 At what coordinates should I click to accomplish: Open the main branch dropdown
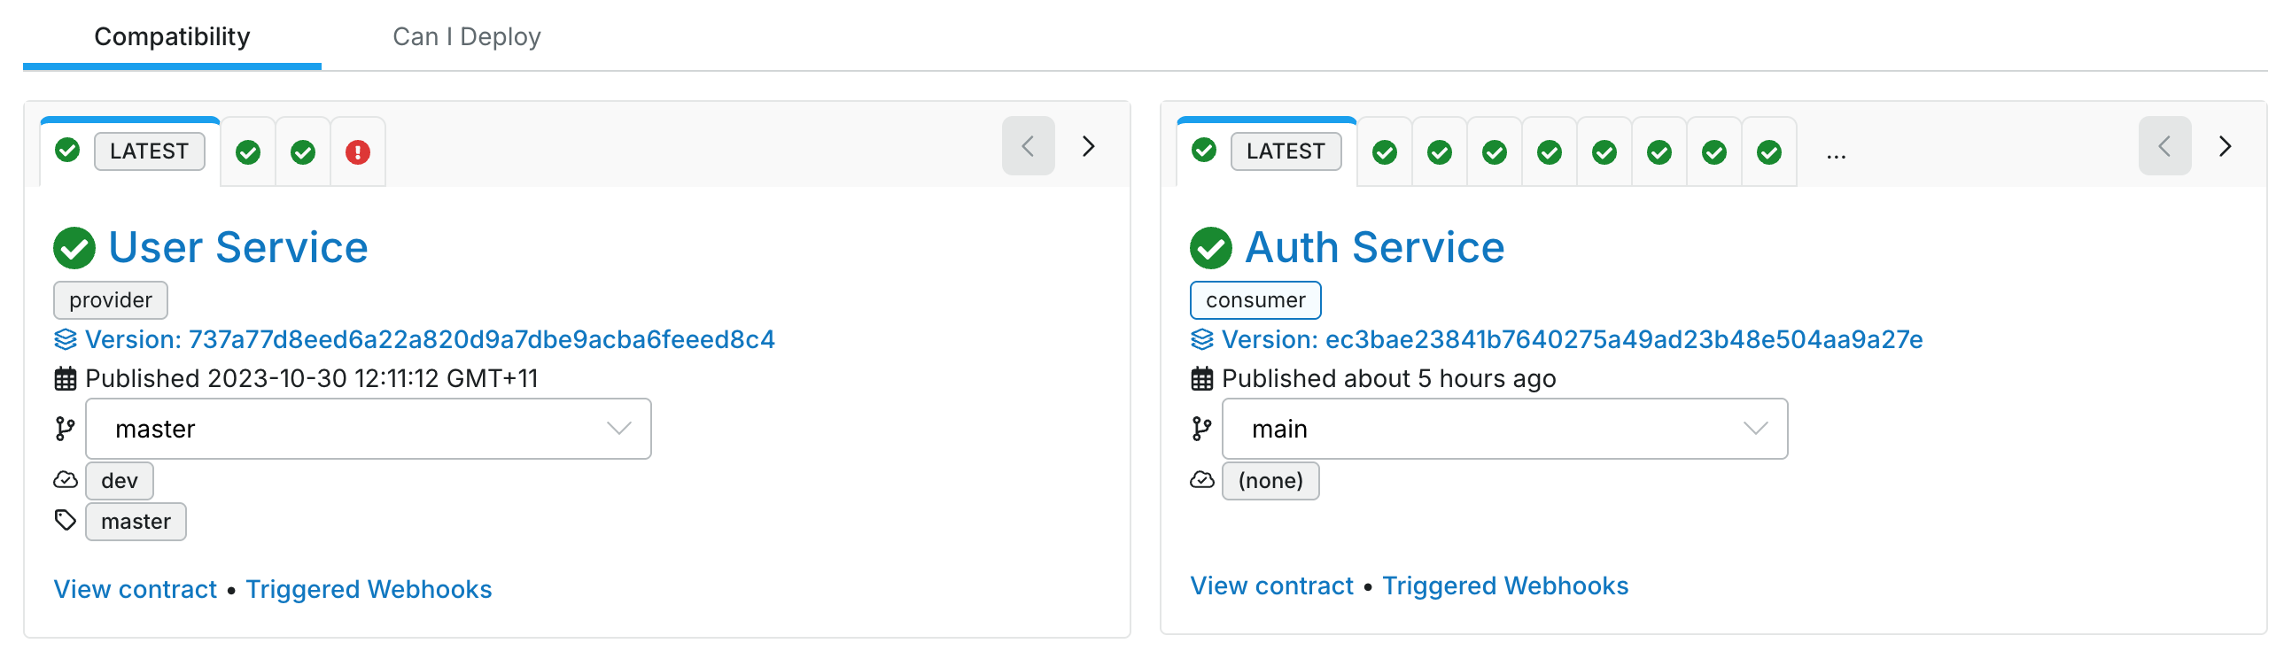coord(1503,430)
